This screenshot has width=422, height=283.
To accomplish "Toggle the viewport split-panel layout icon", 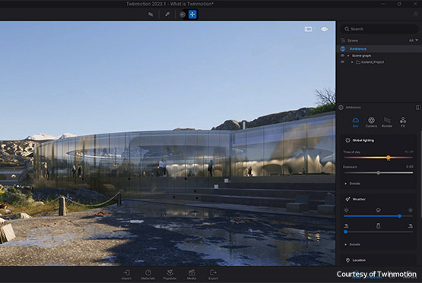I will coord(308,29).
